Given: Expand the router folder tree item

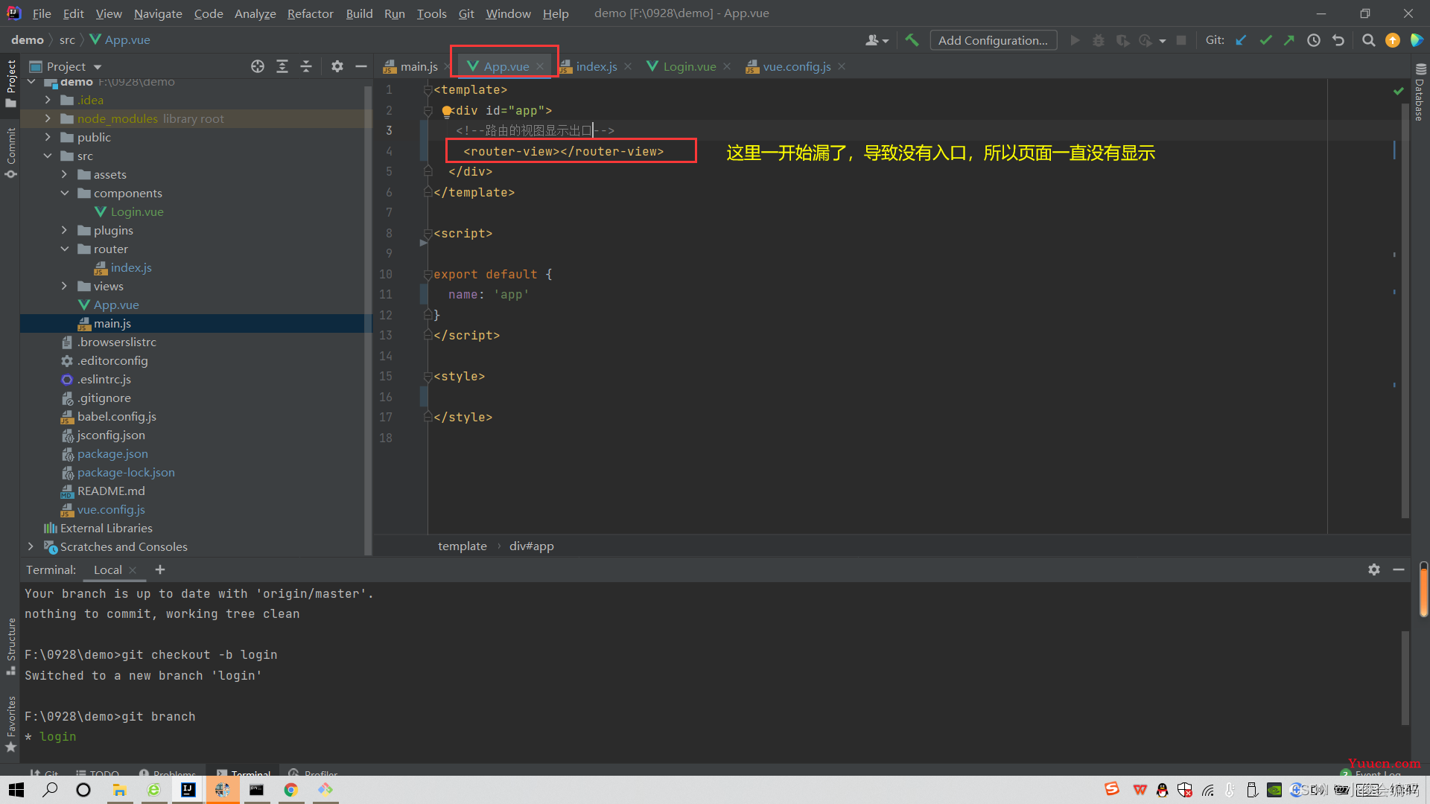Looking at the screenshot, I should (x=63, y=249).
